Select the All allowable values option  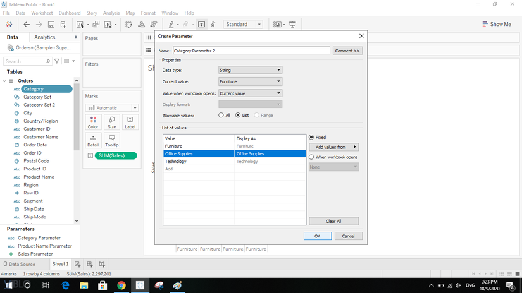(221, 116)
